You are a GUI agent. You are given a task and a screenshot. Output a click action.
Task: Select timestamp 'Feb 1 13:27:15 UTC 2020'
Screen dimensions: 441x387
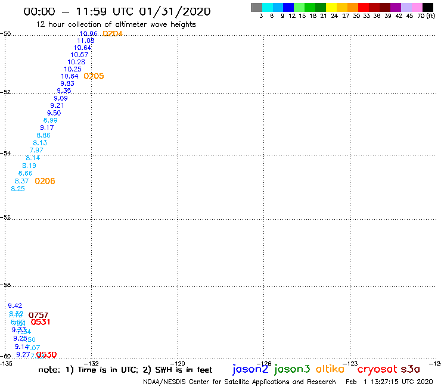(389, 382)
